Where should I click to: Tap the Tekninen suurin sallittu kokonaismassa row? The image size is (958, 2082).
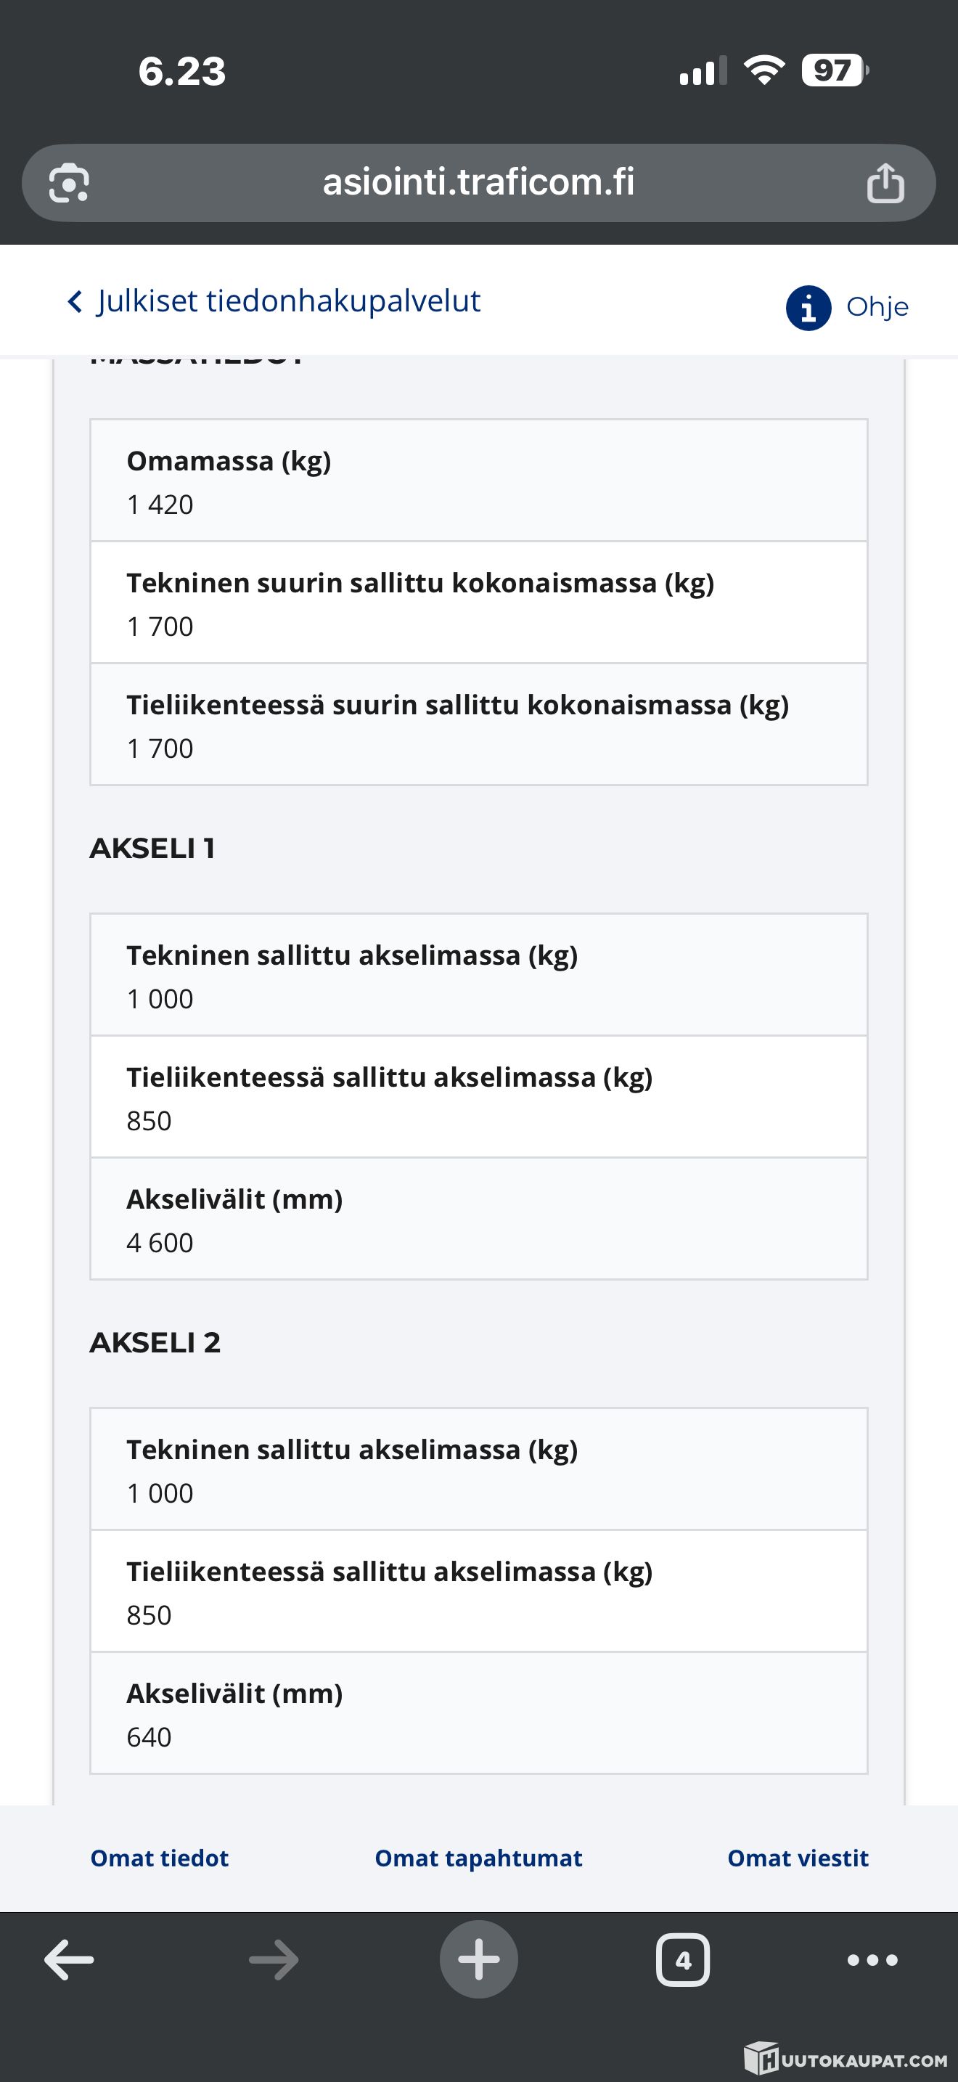coord(478,603)
